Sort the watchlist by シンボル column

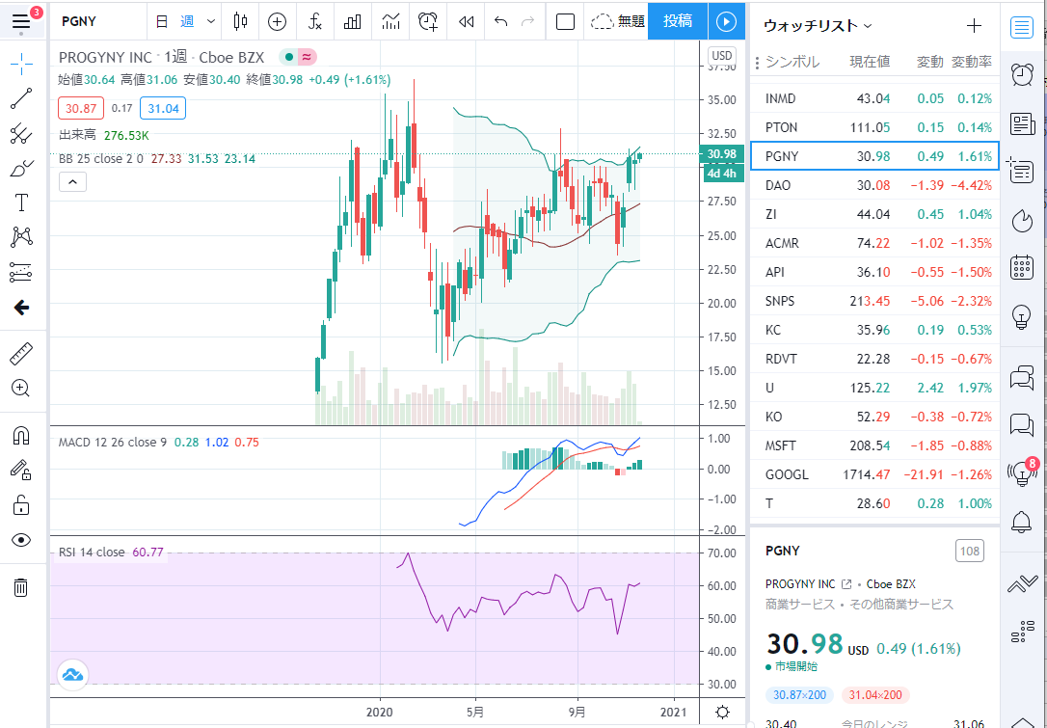point(792,62)
